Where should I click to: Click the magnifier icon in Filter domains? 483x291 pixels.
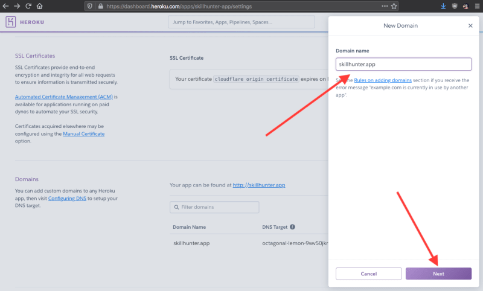[176, 207]
